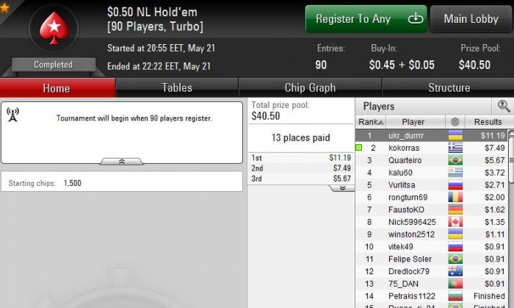Viewport: 514px width, 308px height.
Task: Click the globe country column icon
Action: click(455, 122)
